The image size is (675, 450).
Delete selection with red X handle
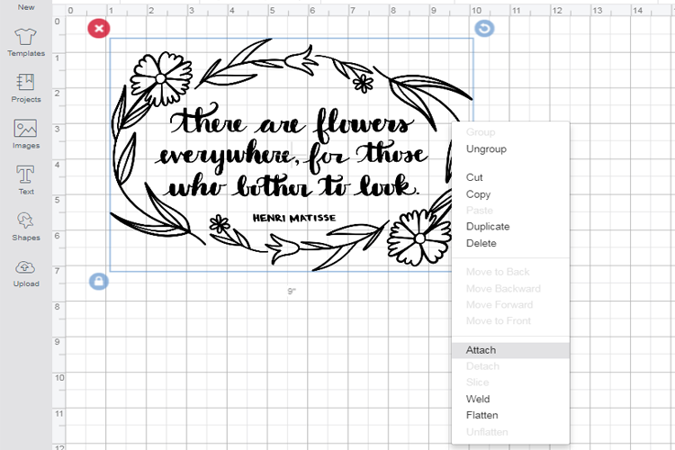coord(99,29)
